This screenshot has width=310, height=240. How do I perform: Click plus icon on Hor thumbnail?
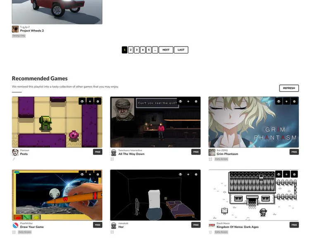pyautogui.click(x=188, y=174)
